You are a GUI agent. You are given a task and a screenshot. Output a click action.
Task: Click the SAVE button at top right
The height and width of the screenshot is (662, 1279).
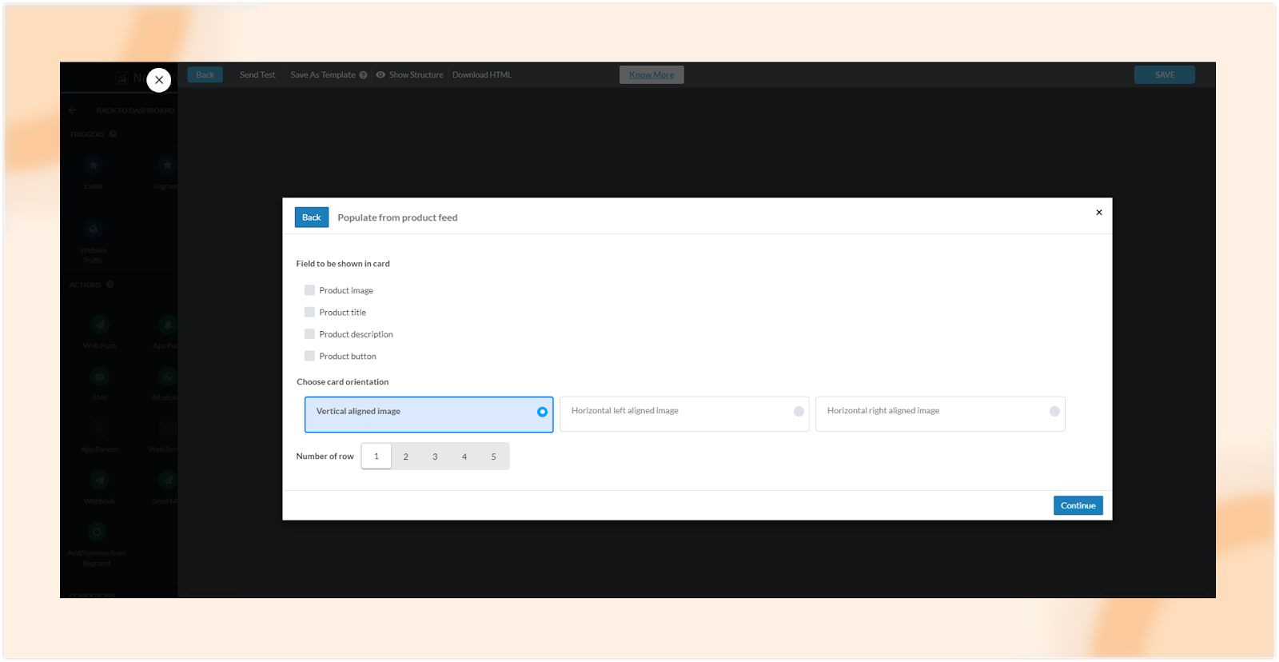[1165, 74]
